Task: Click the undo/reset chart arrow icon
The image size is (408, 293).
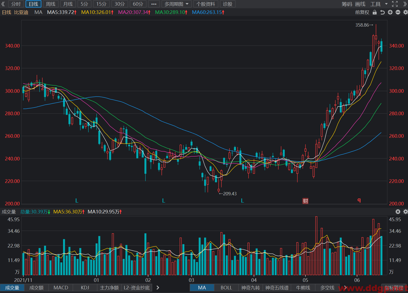Action: pyautogui.click(x=382, y=12)
